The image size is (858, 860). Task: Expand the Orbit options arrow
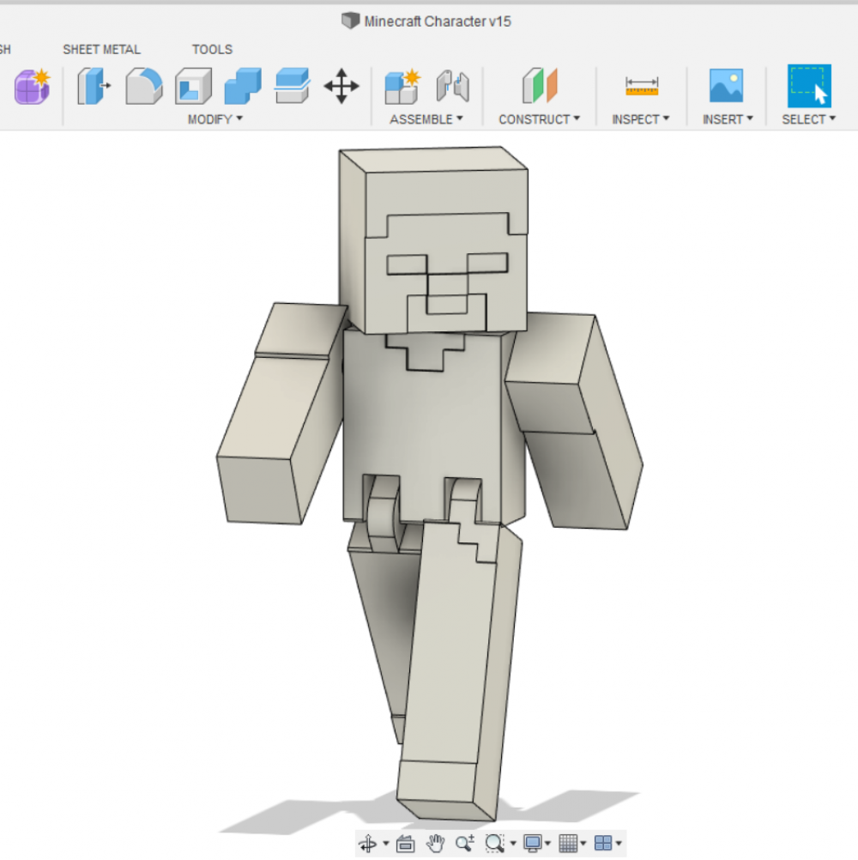(386, 844)
